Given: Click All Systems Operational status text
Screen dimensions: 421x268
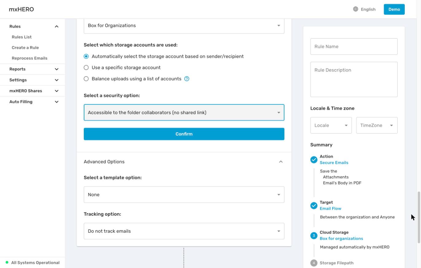Looking at the screenshot, I should (35, 262).
